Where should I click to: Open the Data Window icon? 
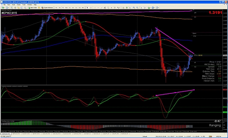point(15,8)
